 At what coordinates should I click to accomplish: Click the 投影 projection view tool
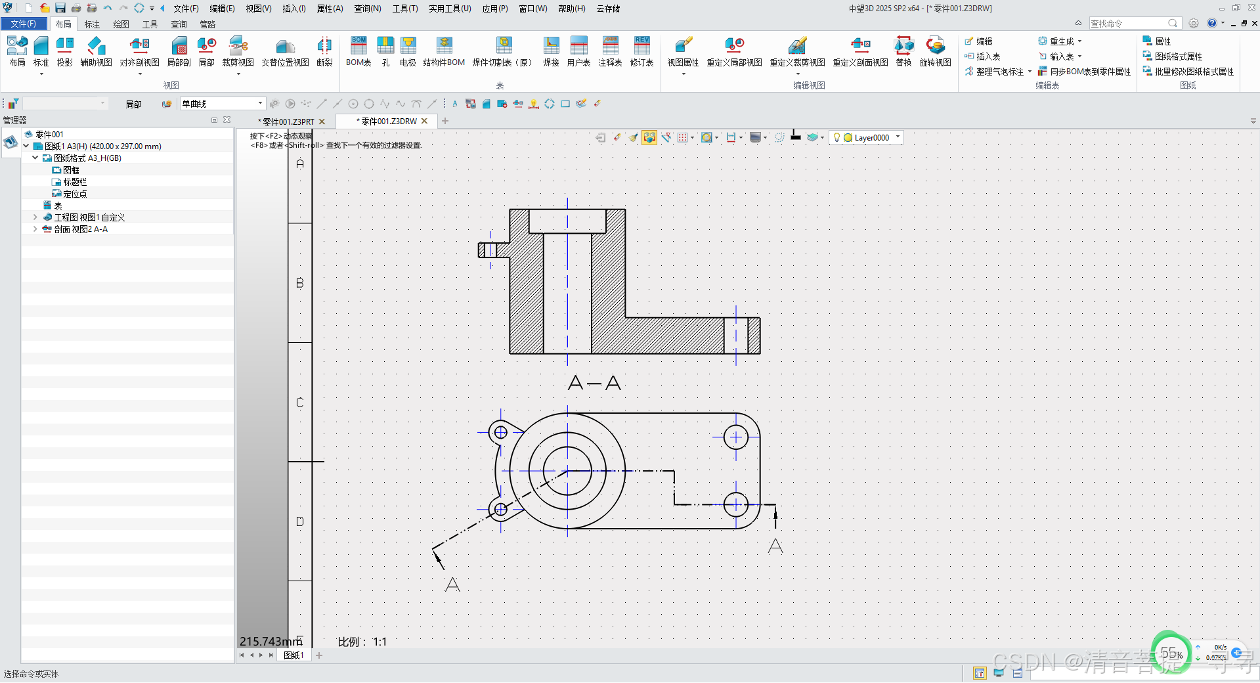64,52
